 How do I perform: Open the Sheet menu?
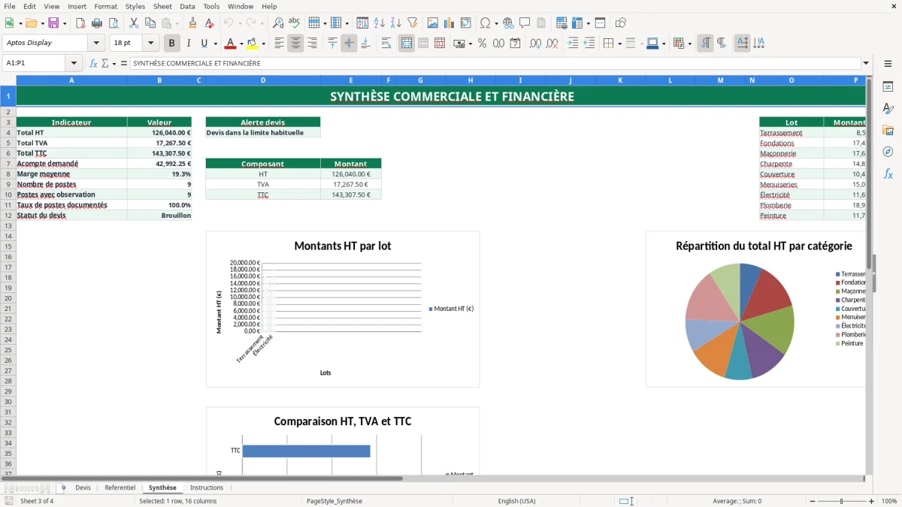(162, 6)
